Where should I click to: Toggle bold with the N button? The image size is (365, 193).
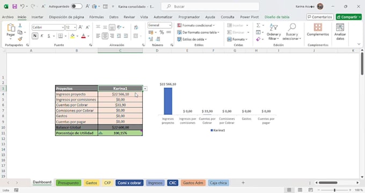35,36
